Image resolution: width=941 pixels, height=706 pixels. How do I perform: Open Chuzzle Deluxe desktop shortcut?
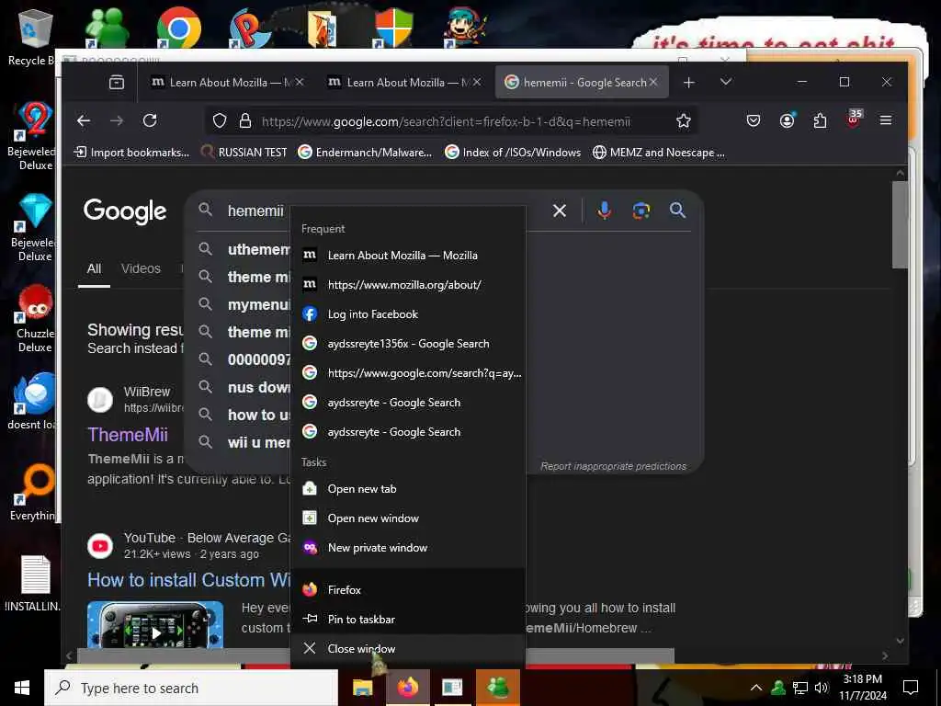[x=35, y=319]
